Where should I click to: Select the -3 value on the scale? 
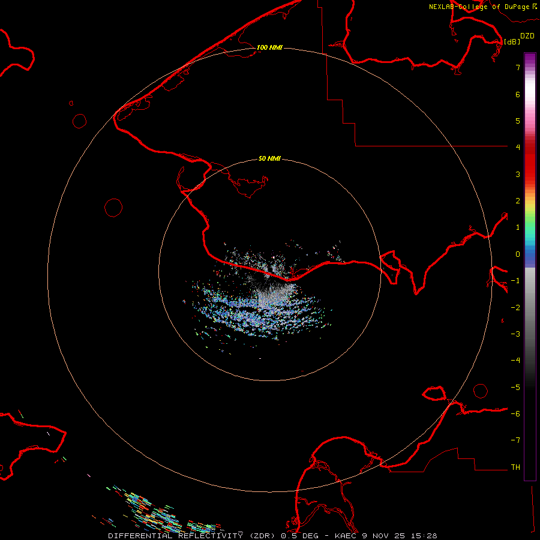[x=515, y=334]
